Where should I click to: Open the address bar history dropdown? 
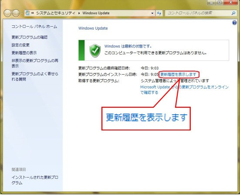152,14
